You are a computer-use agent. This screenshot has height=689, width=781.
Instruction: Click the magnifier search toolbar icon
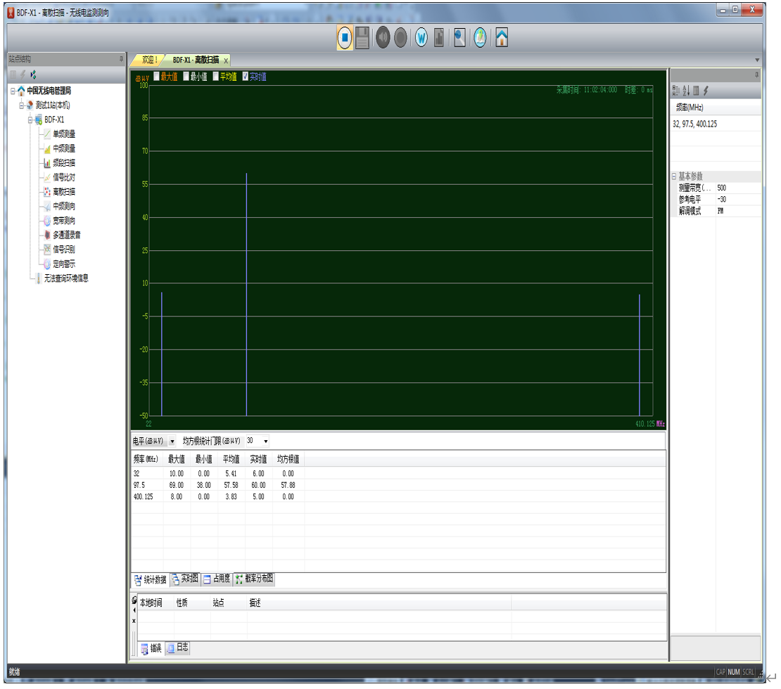pos(459,38)
